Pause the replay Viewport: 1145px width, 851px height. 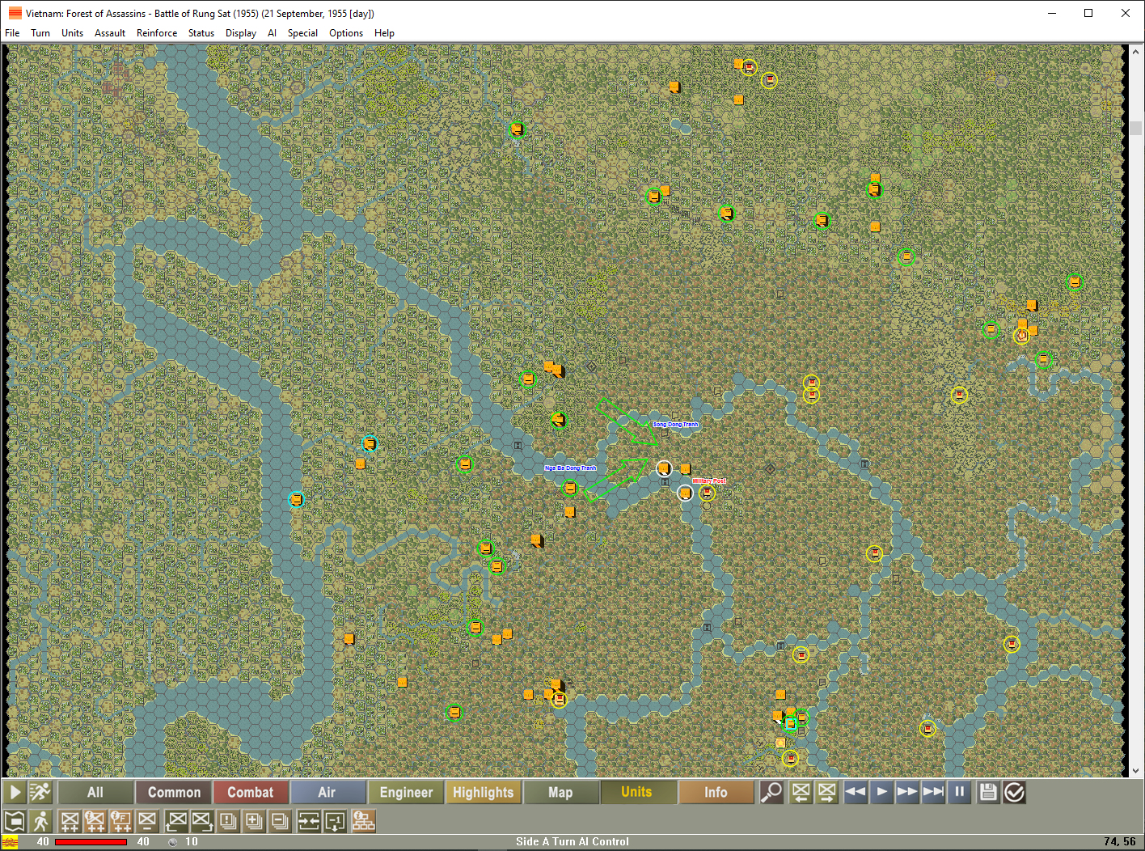959,792
